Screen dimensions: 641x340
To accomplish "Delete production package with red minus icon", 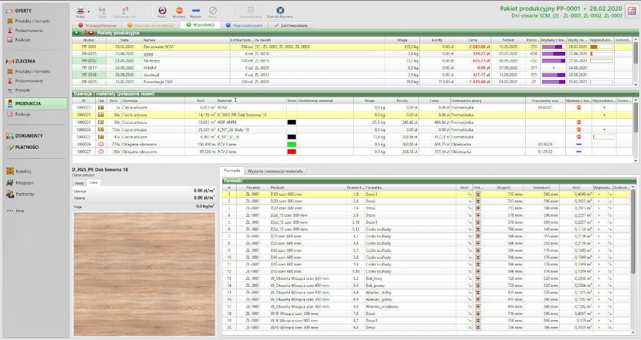I will [x=91, y=32].
